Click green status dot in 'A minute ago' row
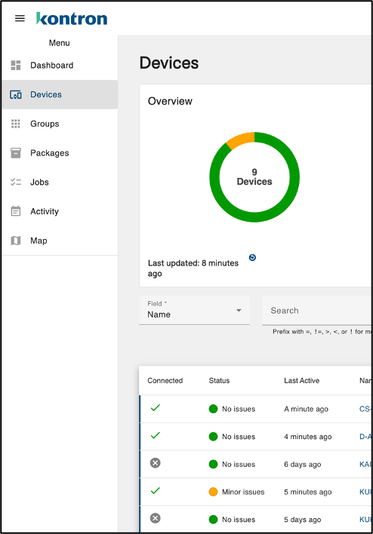The width and height of the screenshot is (373, 534). point(213,409)
